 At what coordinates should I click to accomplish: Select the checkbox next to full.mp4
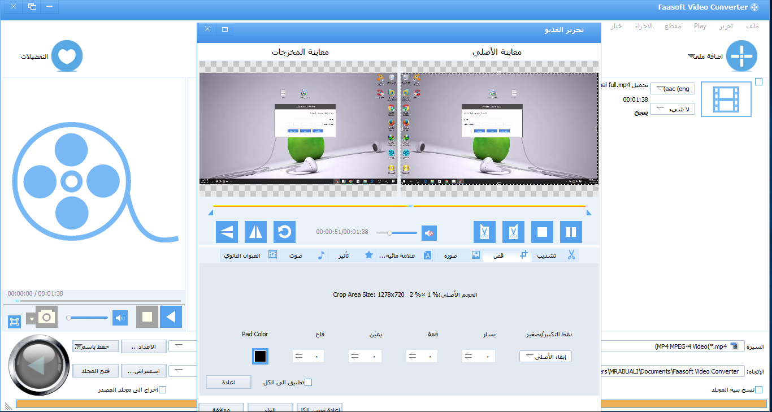[x=759, y=81]
